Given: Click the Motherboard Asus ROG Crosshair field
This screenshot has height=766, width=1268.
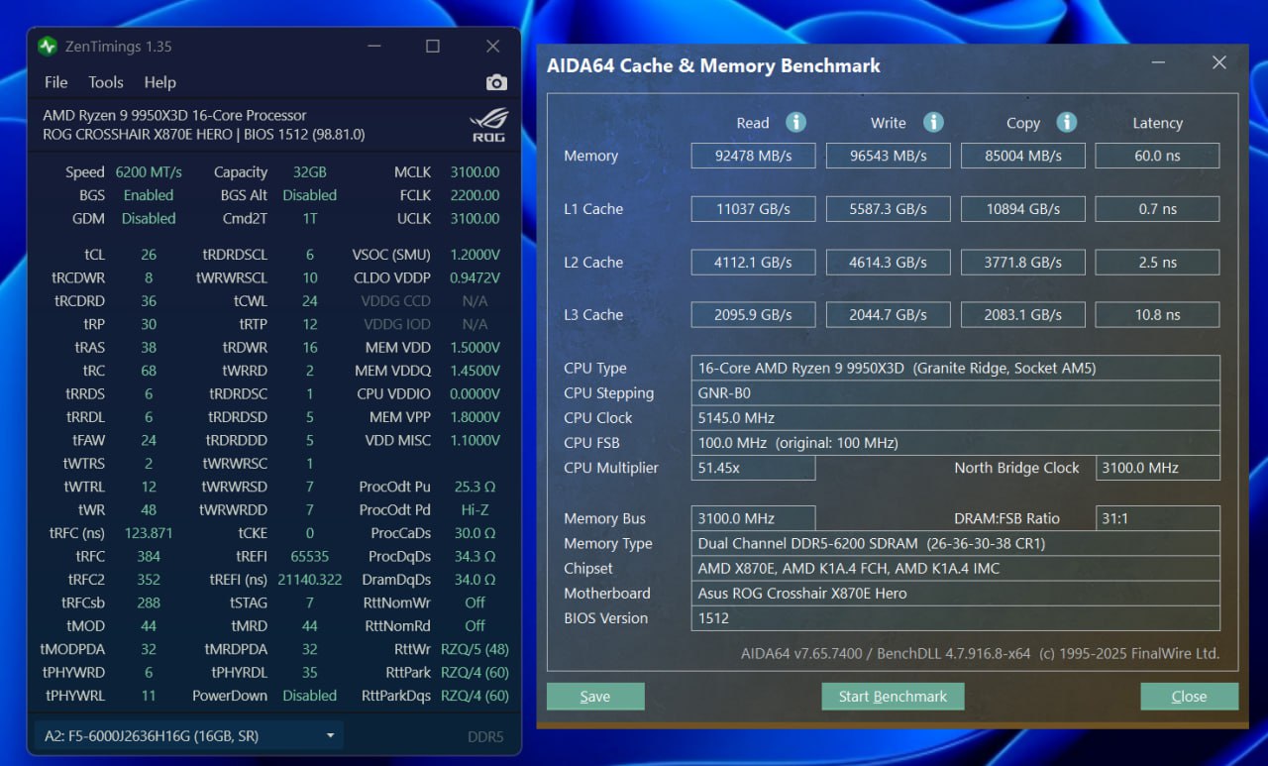Looking at the screenshot, I should pos(955,594).
